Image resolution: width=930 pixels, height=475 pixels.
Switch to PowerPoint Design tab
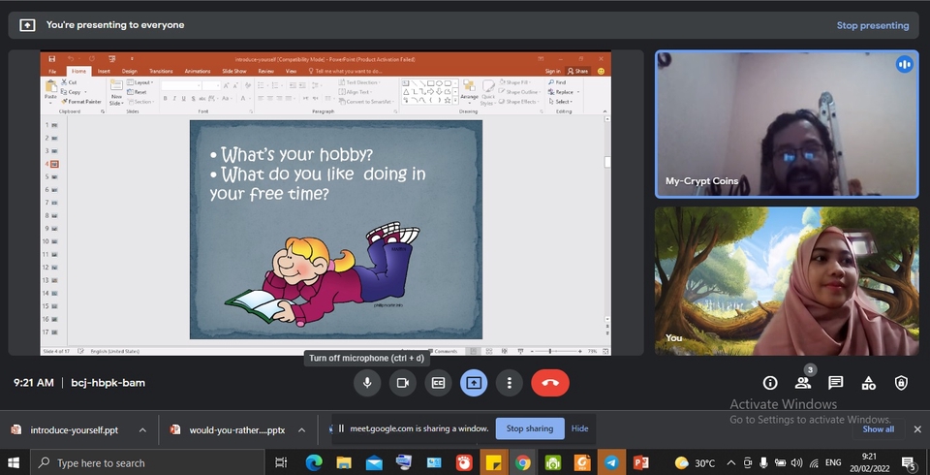tap(129, 72)
